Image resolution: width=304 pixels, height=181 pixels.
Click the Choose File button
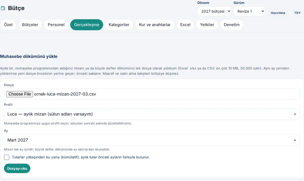pos(20,94)
